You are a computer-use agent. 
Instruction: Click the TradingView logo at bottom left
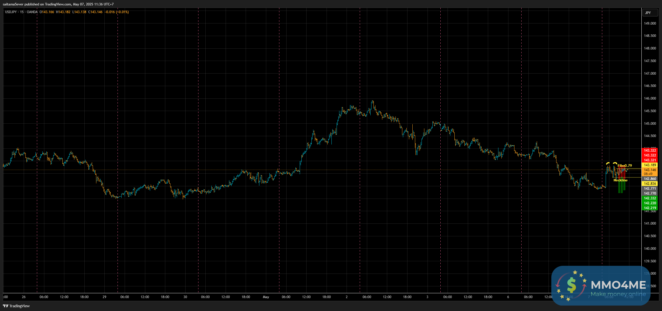click(x=16, y=306)
